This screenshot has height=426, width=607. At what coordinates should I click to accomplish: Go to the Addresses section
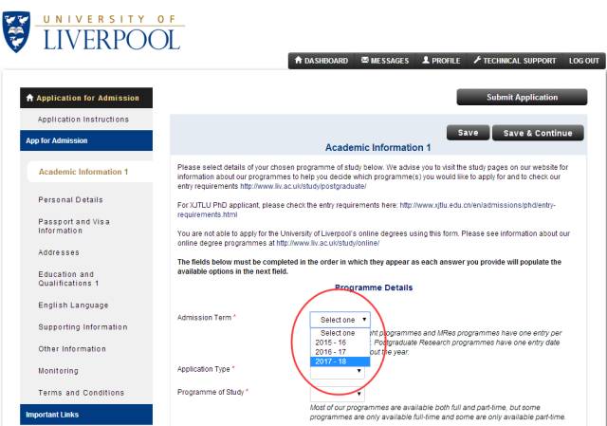click(59, 252)
